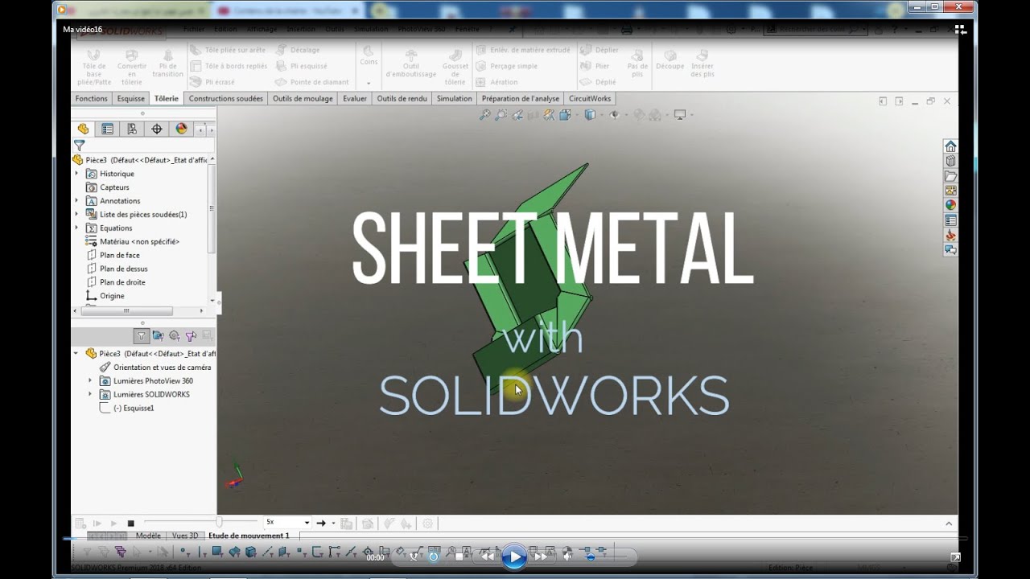Switch to the Evaluer tab
The height and width of the screenshot is (579, 1030).
tap(354, 98)
